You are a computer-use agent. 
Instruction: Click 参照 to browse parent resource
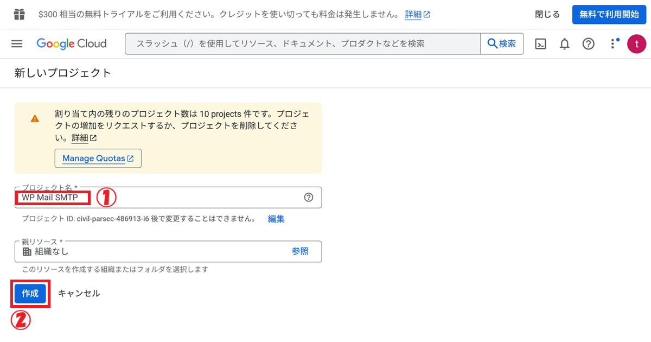pyautogui.click(x=300, y=251)
